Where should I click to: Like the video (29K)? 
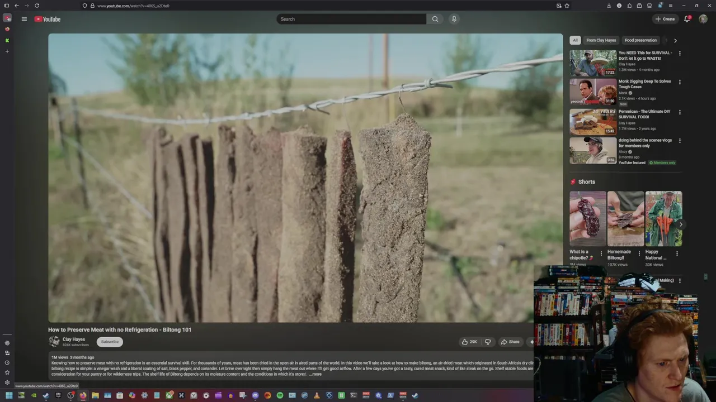pyautogui.click(x=469, y=342)
